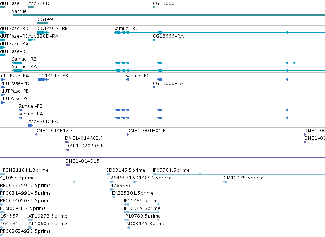Select the Samuel-PB protein label
This screenshot has width=325, height=237.
coord(31,106)
